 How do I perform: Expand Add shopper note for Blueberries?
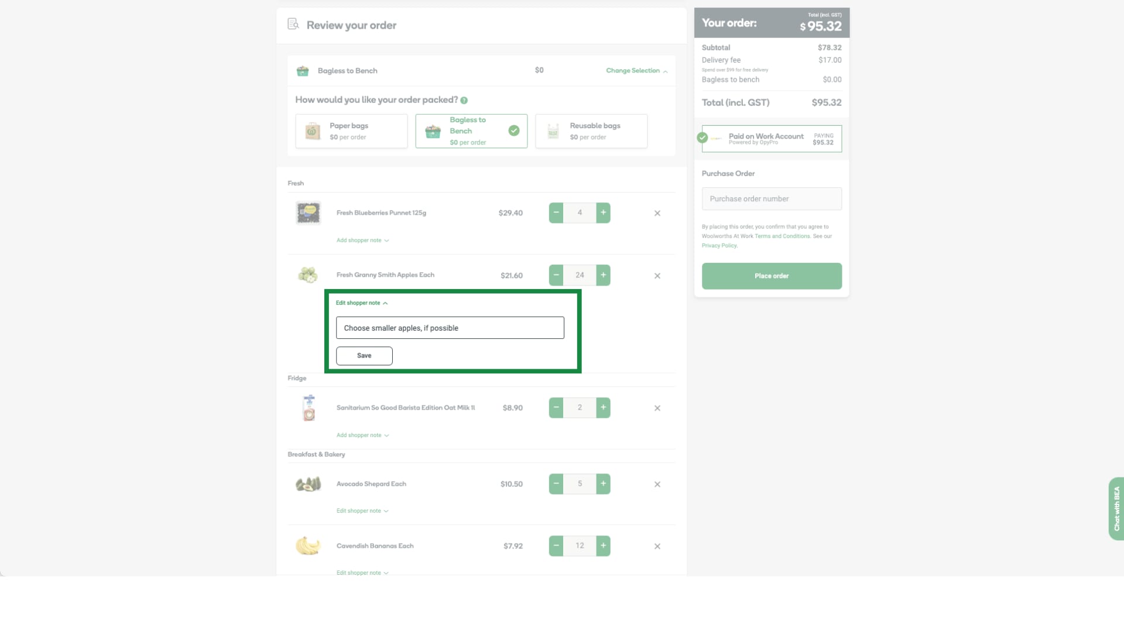[x=362, y=241]
